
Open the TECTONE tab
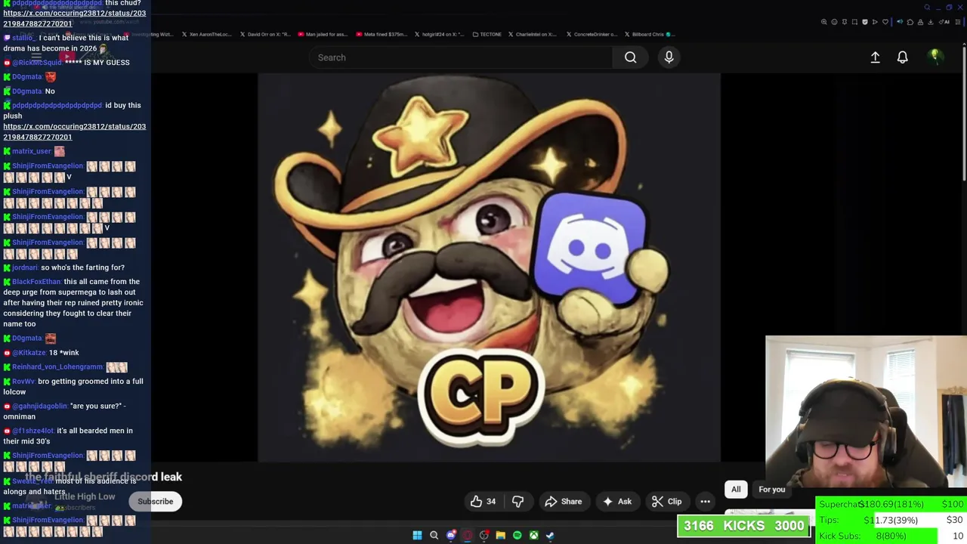click(x=487, y=34)
